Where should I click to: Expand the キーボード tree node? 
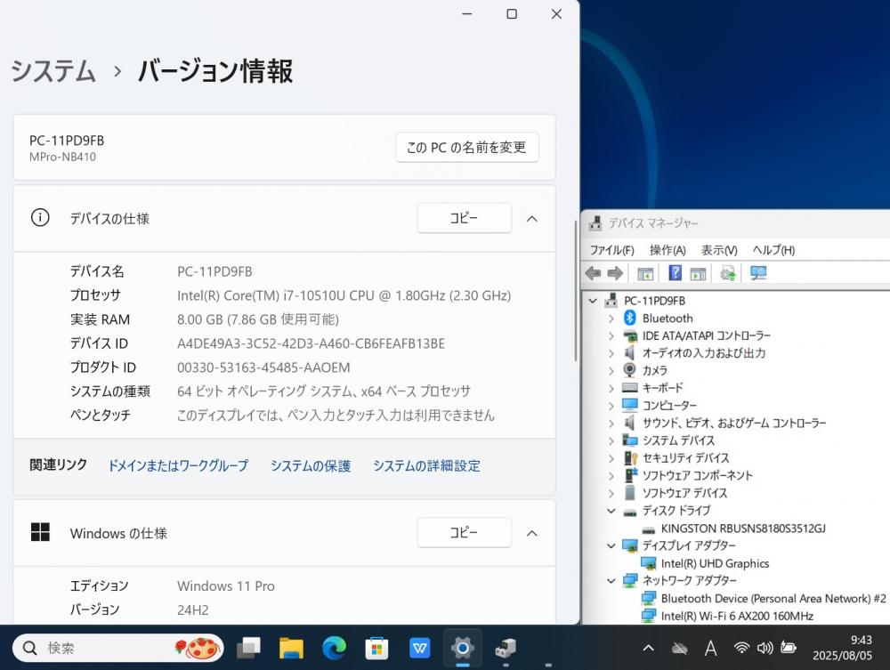coord(611,388)
